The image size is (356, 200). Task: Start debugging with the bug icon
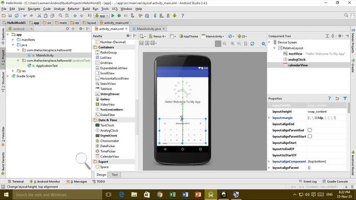pos(119,16)
